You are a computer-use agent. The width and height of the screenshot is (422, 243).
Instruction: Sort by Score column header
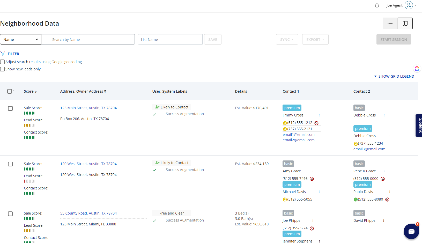[x=30, y=91]
